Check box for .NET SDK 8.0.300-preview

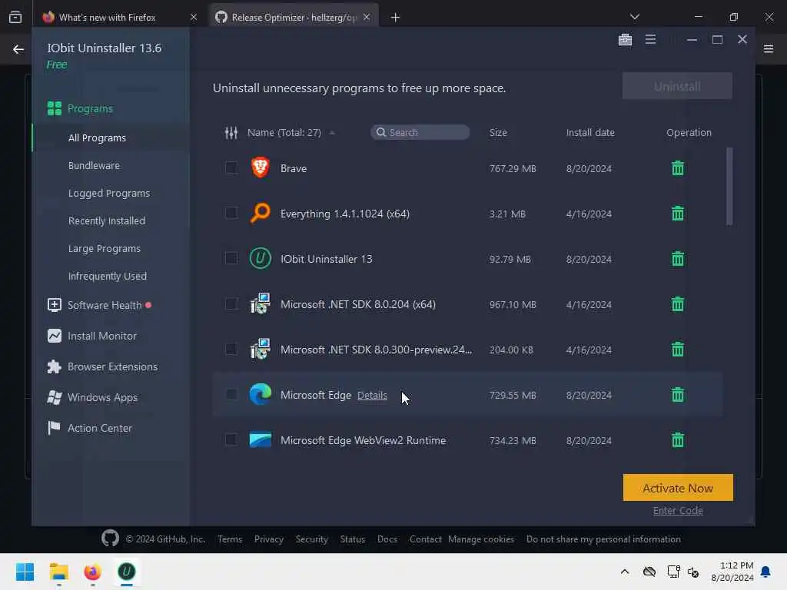pos(231,349)
